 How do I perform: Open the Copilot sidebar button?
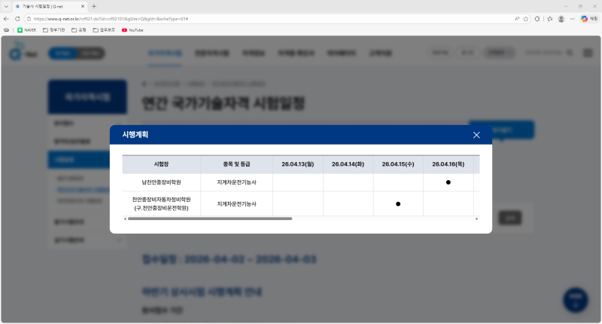[x=589, y=19]
